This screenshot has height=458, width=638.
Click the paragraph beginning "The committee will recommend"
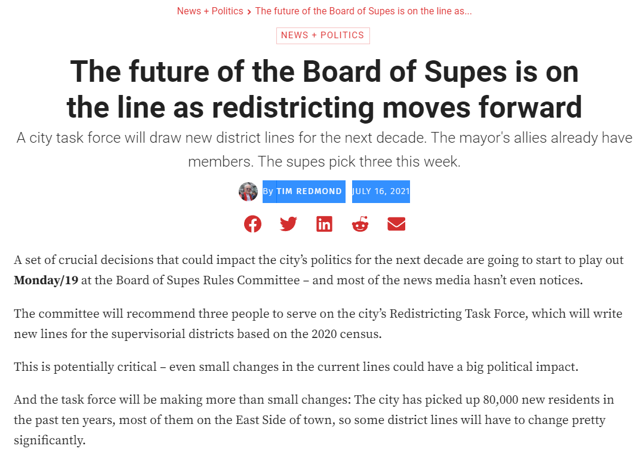[x=318, y=324]
